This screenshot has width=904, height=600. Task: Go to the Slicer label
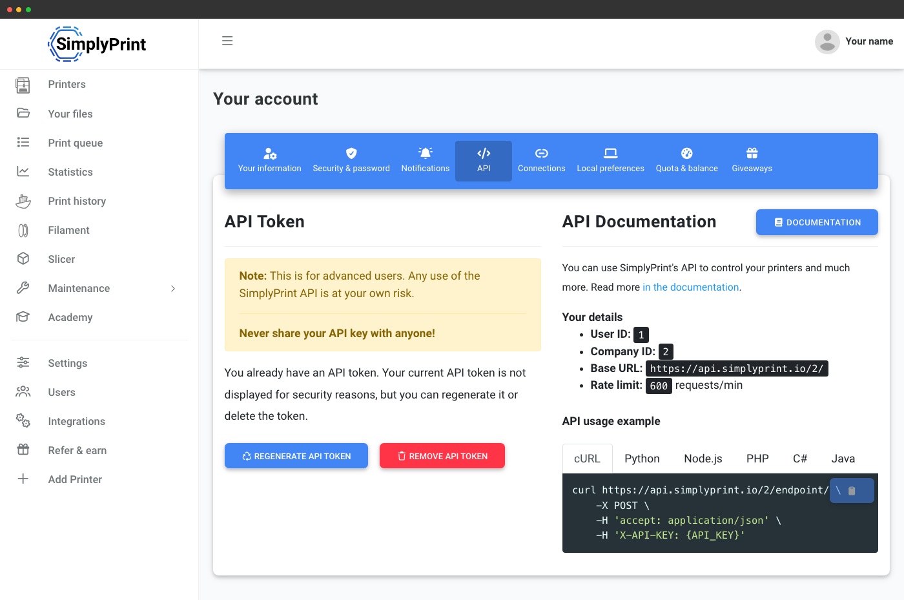click(x=62, y=259)
